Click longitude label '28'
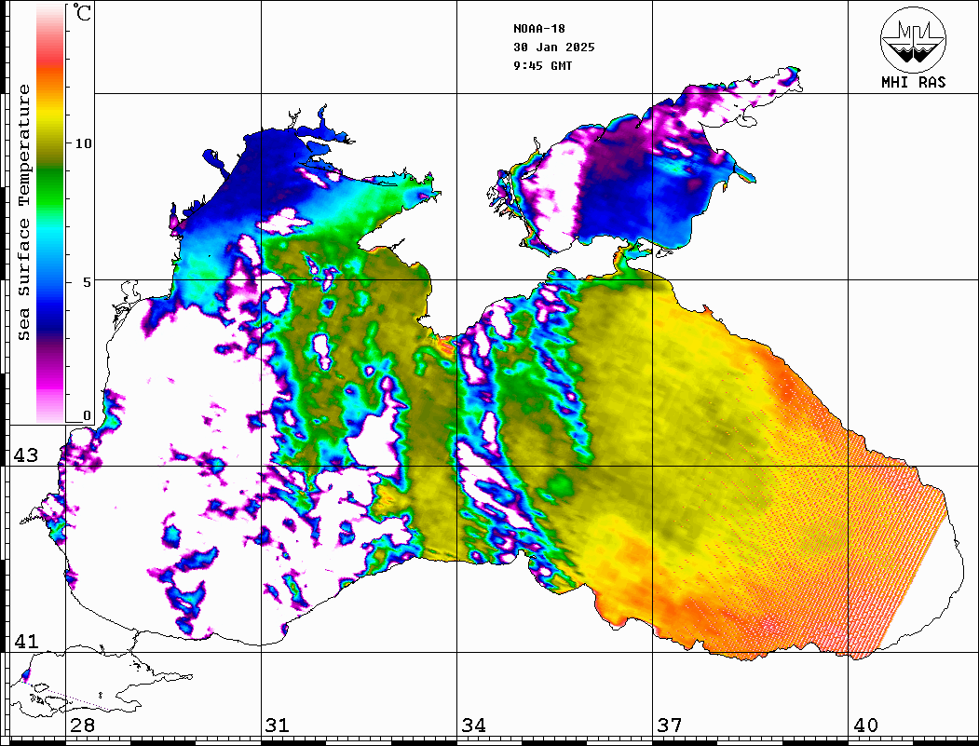979x746 pixels. (82, 726)
